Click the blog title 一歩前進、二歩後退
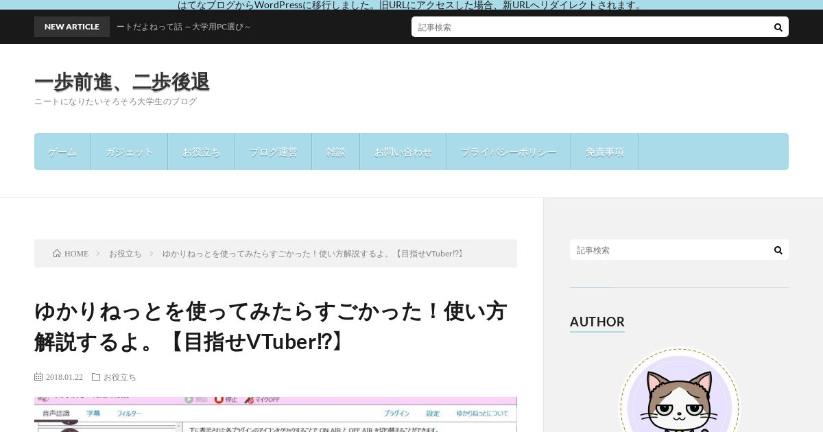This screenshot has height=432, width=823. 122,82
